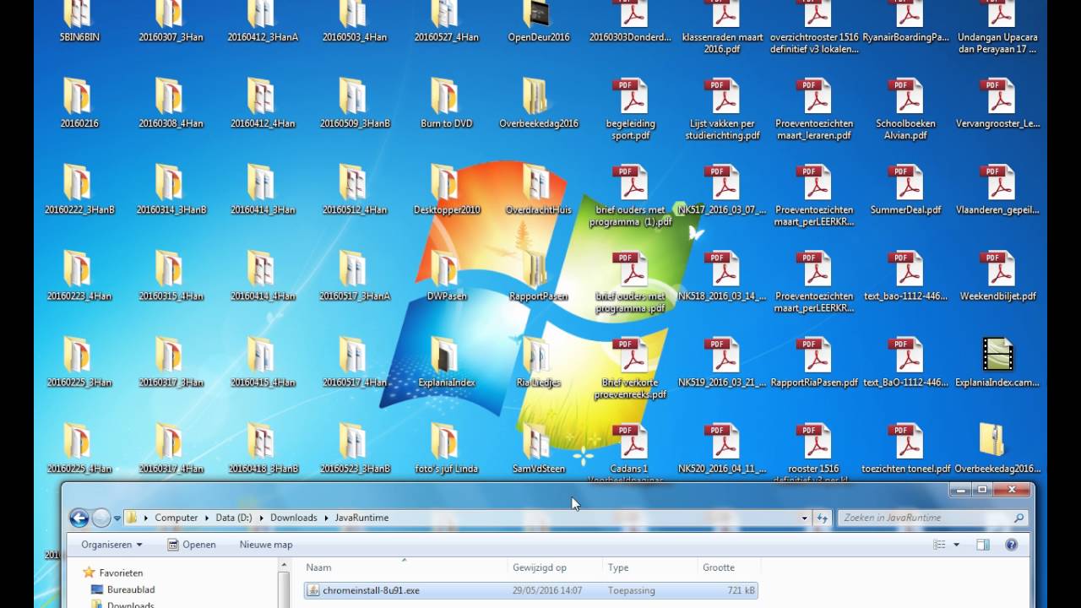Select the Desktopper2010 folder icon
The width and height of the screenshot is (1081, 608).
point(446,182)
